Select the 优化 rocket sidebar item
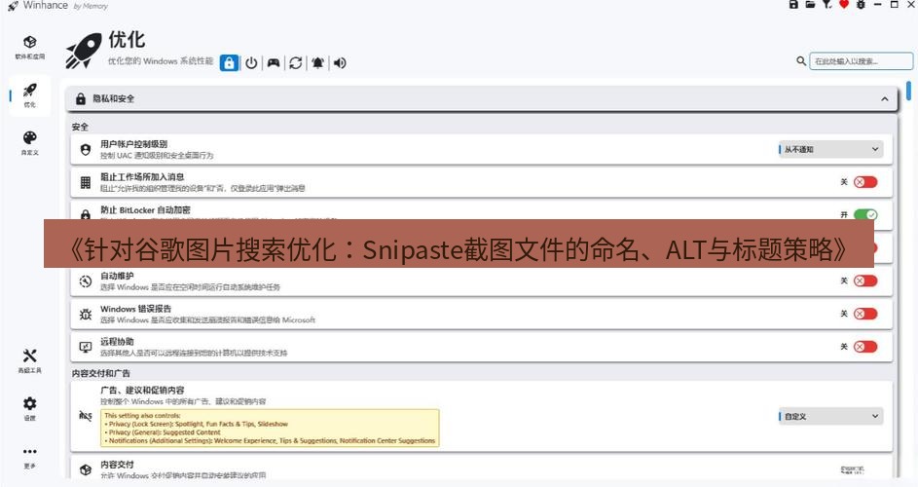 30,95
